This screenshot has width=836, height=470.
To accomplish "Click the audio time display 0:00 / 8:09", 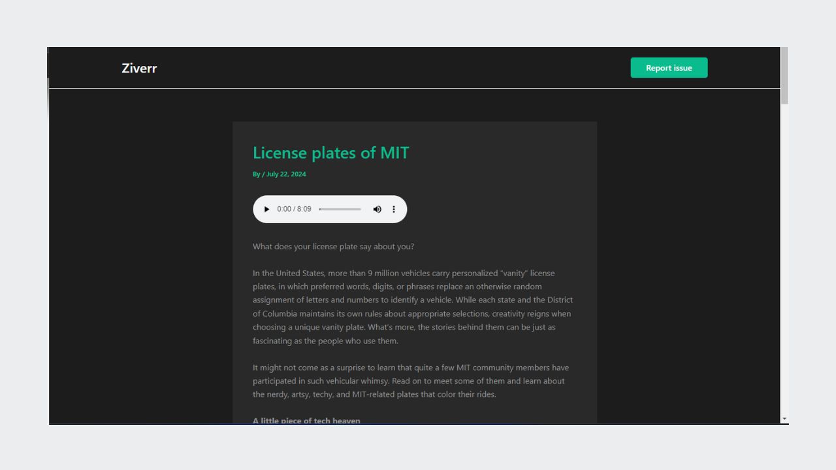I will tap(294, 210).
